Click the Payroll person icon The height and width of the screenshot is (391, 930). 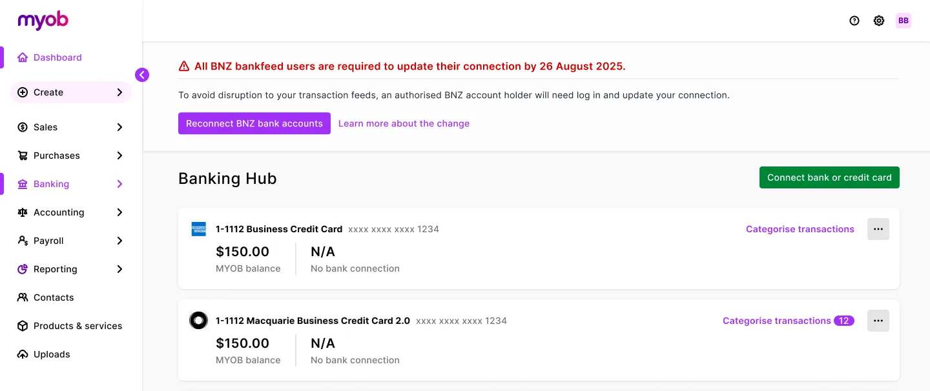point(23,241)
